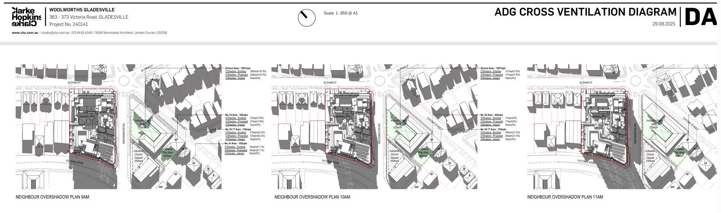Select the Neighbour Overshadow Plan 10AM caption

tap(312, 197)
